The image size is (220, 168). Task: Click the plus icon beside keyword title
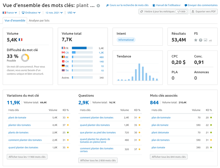(98, 6)
